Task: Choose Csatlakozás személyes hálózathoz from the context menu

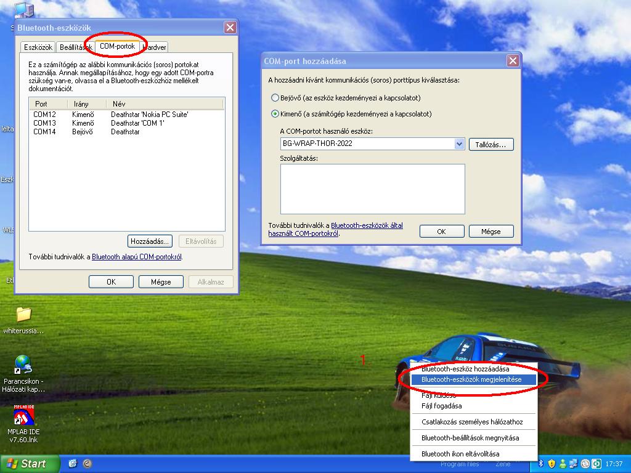Action: coord(473,422)
